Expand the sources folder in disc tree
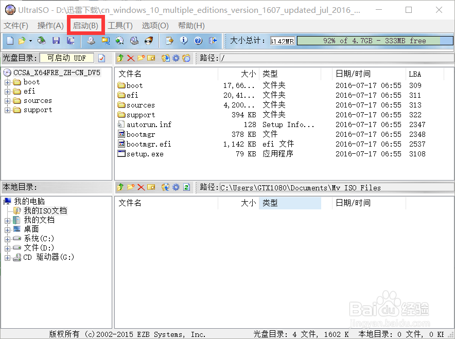This screenshot has width=455, height=339. [8, 101]
